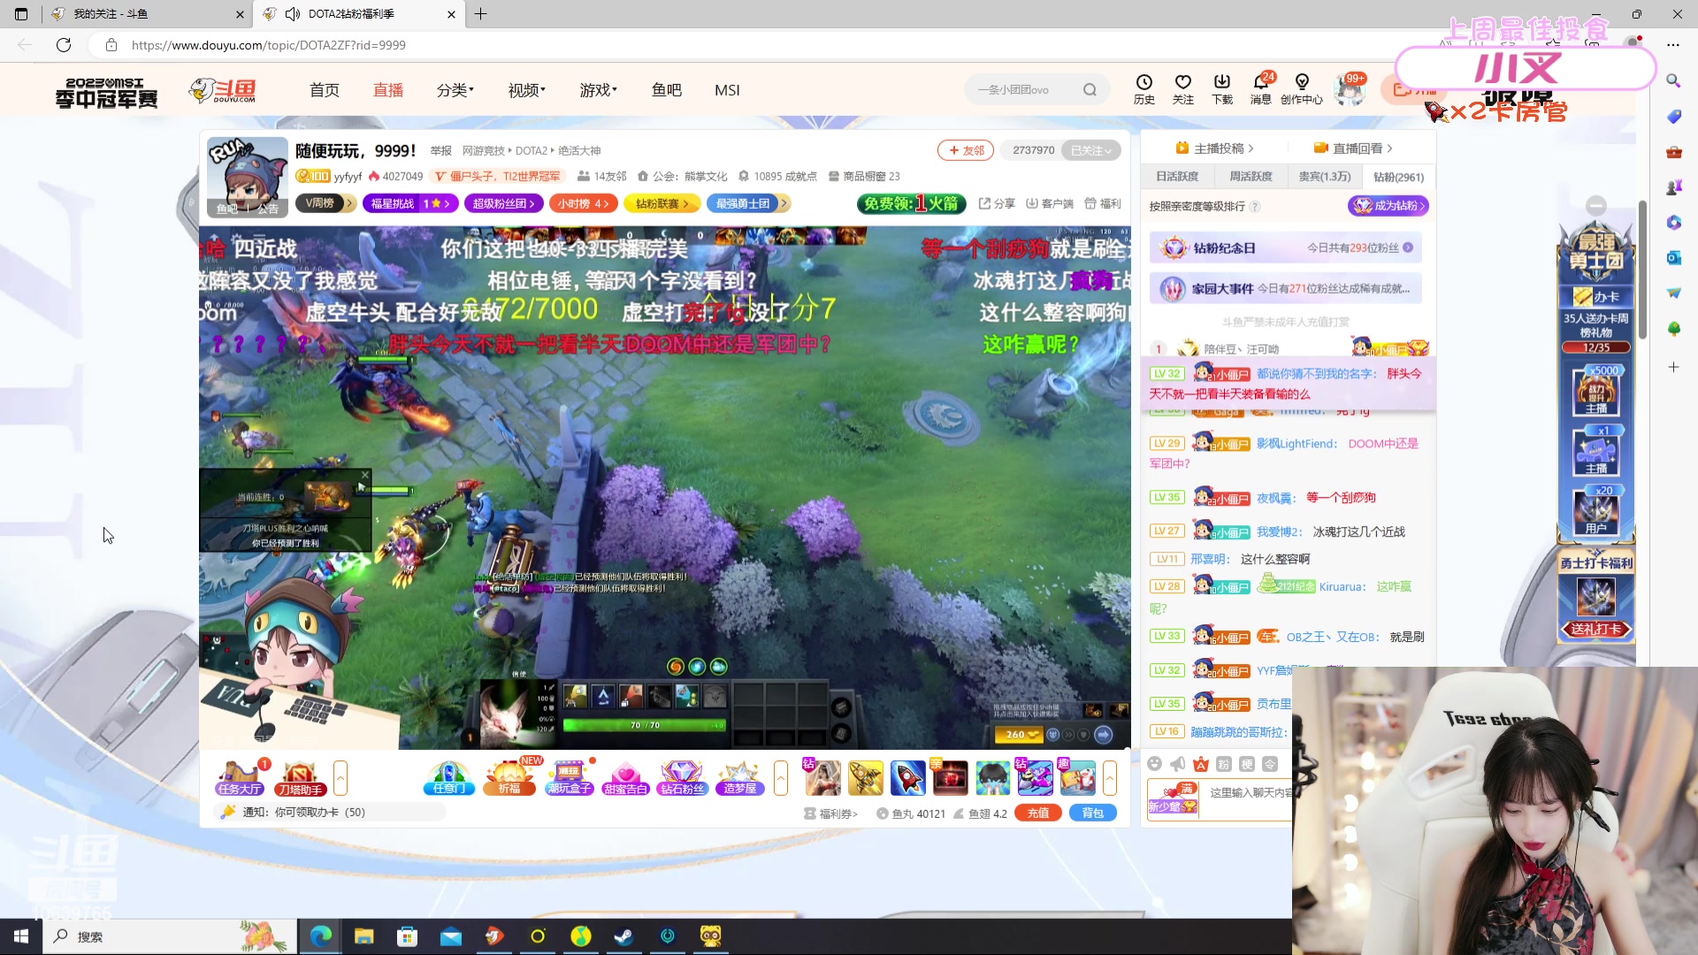Select the golden rocket gift
This screenshot has width=1698, height=955.
click(x=865, y=778)
